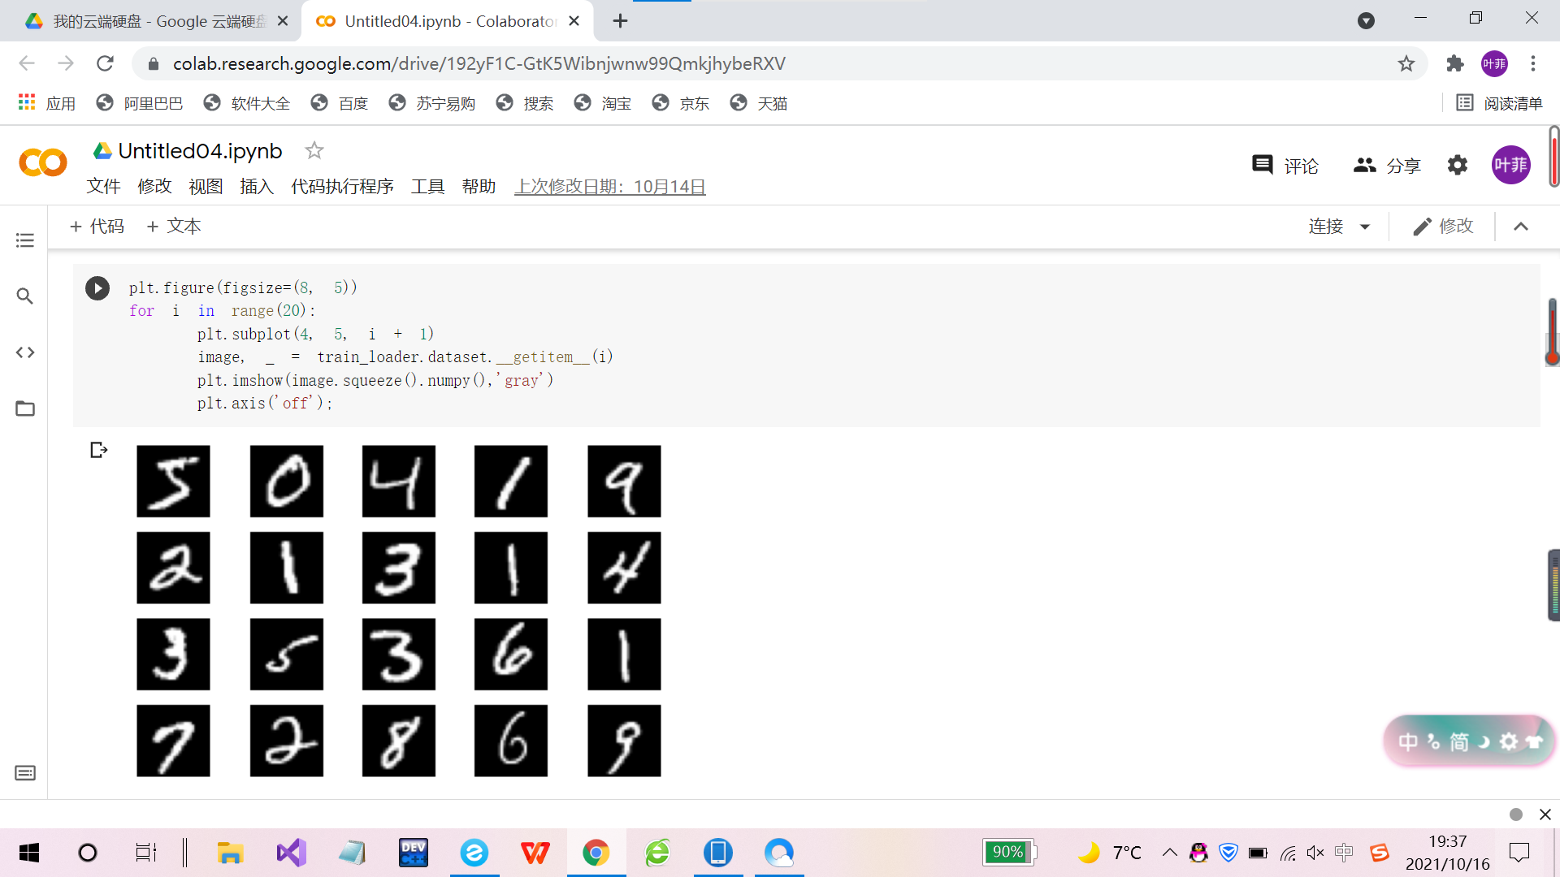Open the search and replace sidebar icon
This screenshot has width=1560, height=877.
pyautogui.click(x=25, y=296)
